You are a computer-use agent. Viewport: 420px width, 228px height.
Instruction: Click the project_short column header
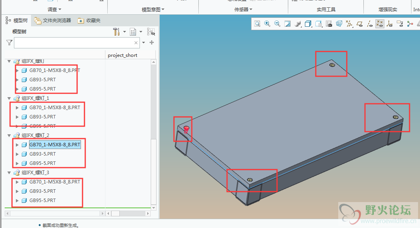click(122, 55)
